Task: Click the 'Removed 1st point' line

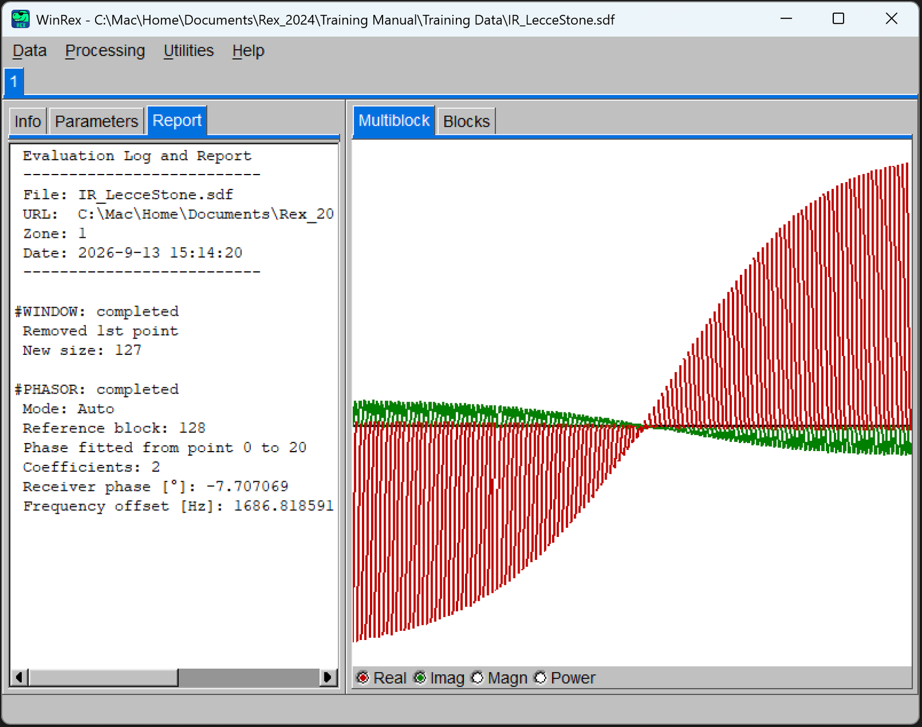Action: tap(100, 331)
